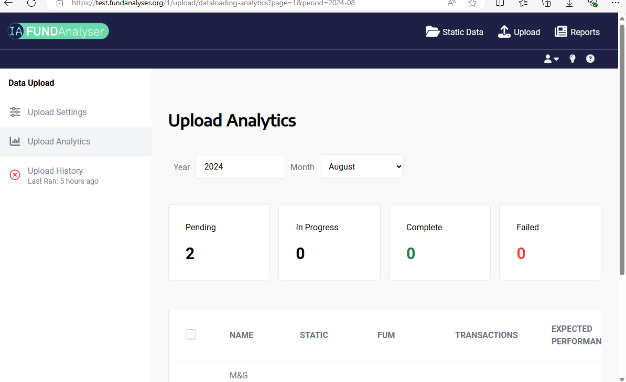Click the browser favorites star icon
626x382 pixels.
(x=472, y=3)
